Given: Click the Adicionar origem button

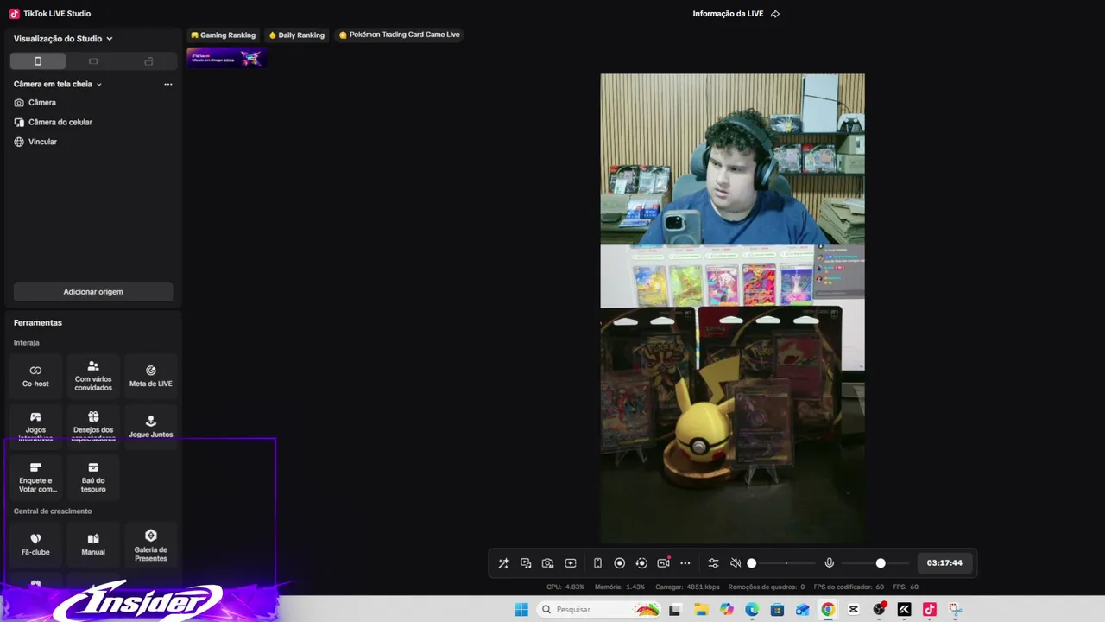Looking at the screenshot, I should [93, 292].
